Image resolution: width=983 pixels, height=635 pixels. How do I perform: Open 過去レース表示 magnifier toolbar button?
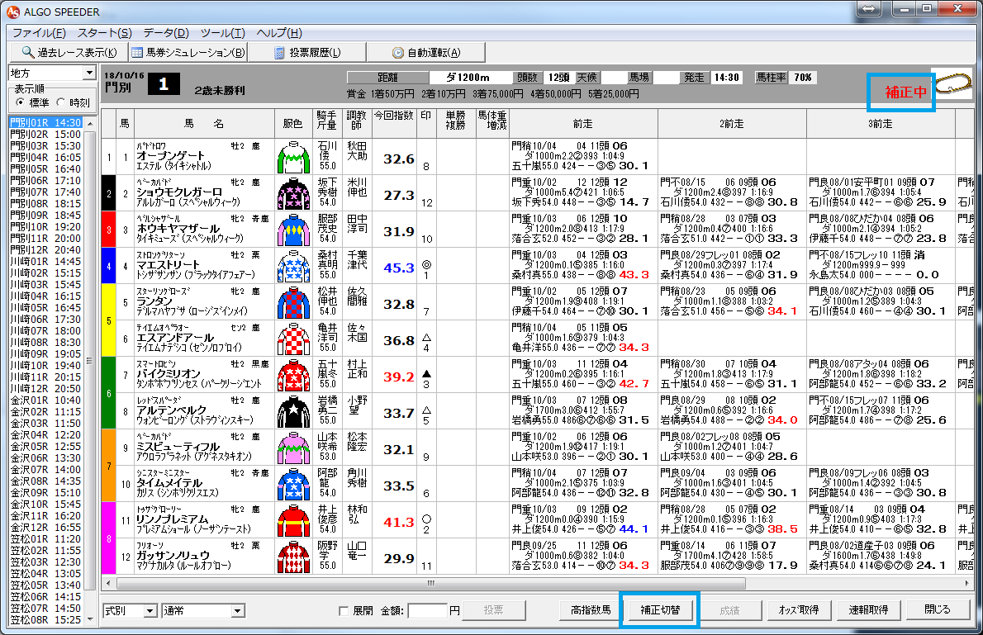pyautogui.click(x=69, y=53)
